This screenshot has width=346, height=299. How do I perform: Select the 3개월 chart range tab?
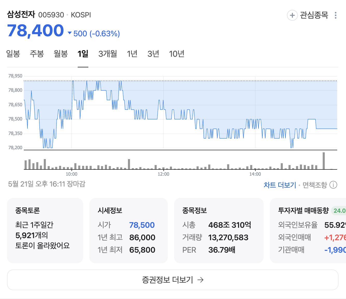point(108,54)
